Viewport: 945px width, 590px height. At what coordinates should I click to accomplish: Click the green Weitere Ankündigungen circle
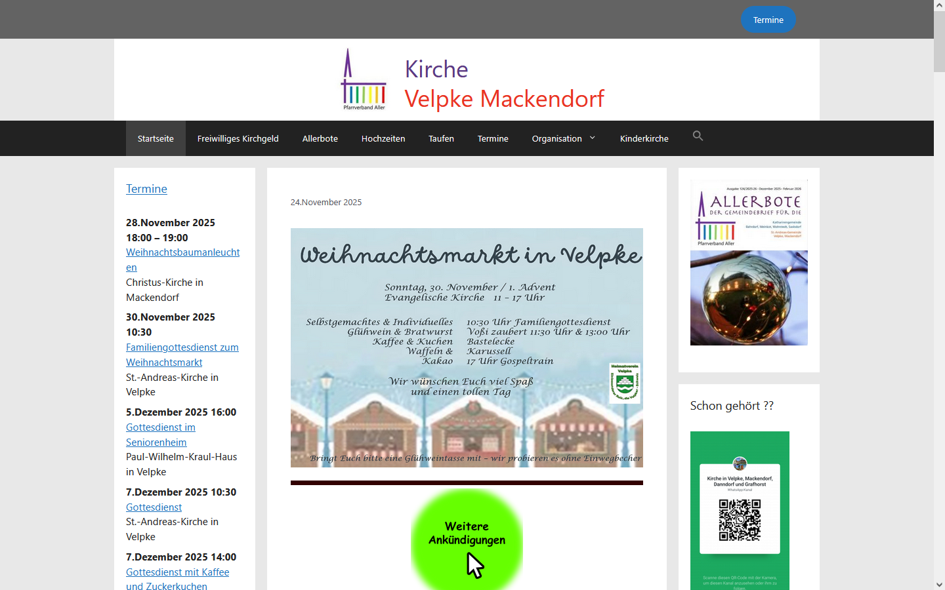467,539
